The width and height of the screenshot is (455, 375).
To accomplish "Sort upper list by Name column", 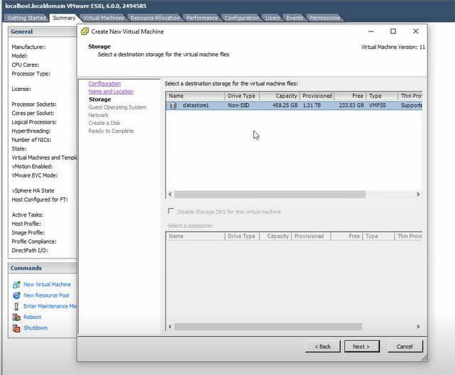I will [196, 96].
